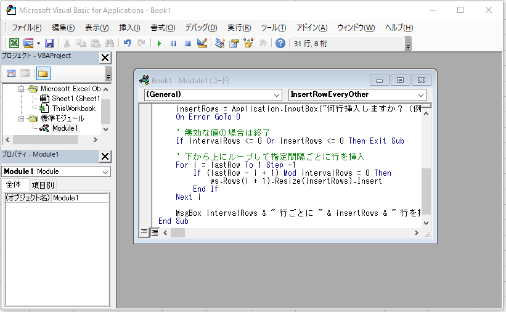Click code window vertical scrollbar thumb

pyautogui.click(x=426, y=191)
